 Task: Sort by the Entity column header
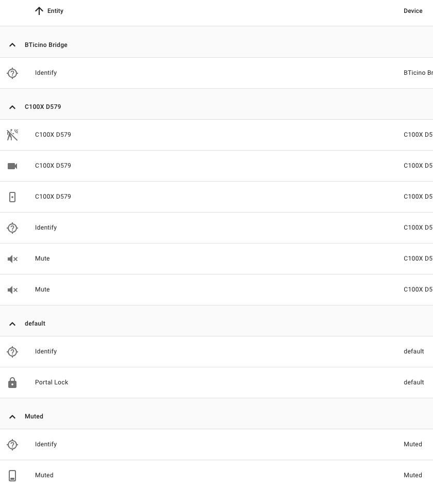point(55,11)
